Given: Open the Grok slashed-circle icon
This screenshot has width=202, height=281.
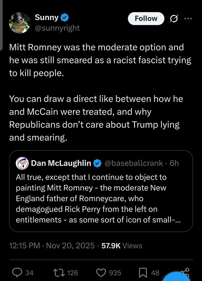Looking at the screenshot, I should click(174, 19).
